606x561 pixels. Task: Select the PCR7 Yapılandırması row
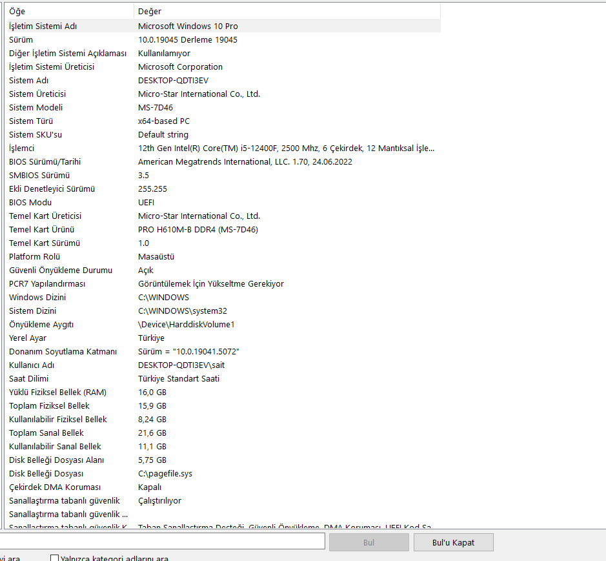[x=224, y=283]
